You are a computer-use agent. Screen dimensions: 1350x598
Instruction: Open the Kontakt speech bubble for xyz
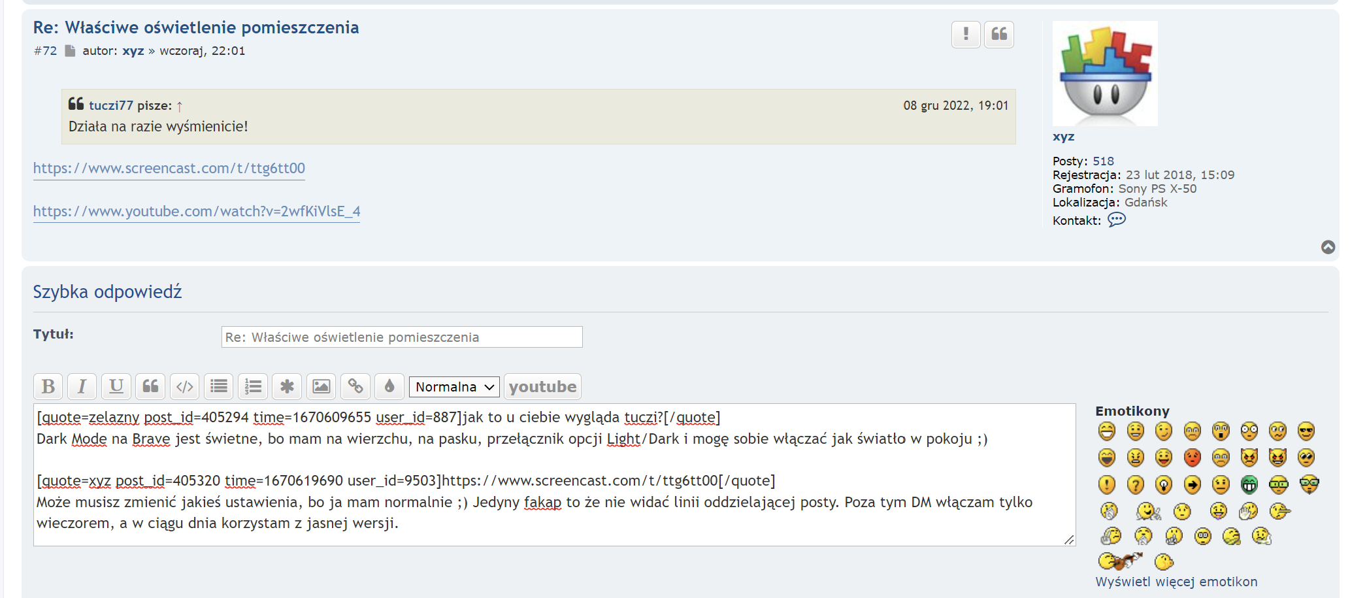tap(1117, 220)
